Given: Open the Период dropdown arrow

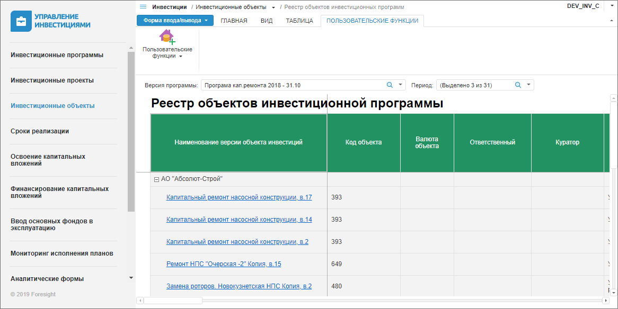Looking at the screenshot, I should (528, 85).
